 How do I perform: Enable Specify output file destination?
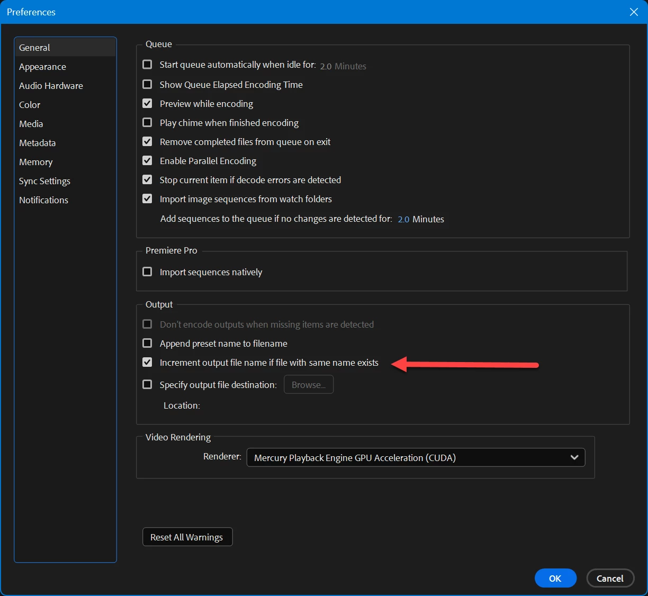click(147, 384)
